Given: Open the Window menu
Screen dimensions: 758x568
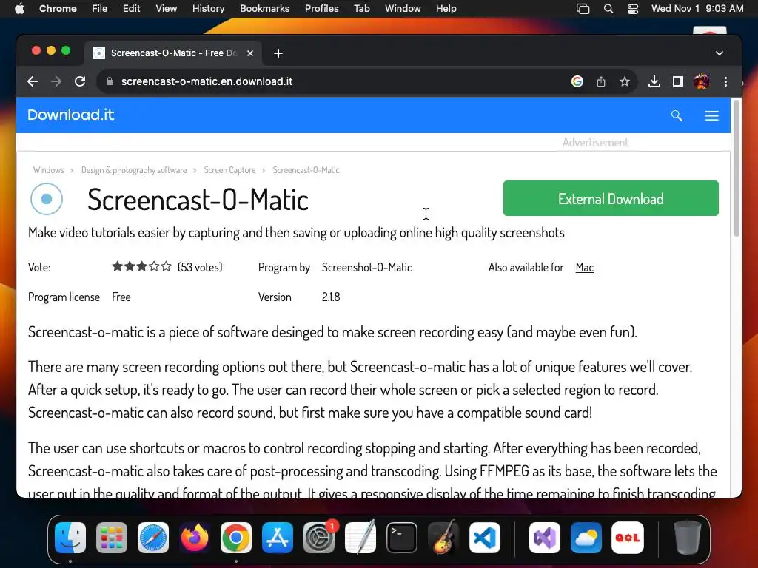Looking at the screenshot, I should [x=403, y=9].
